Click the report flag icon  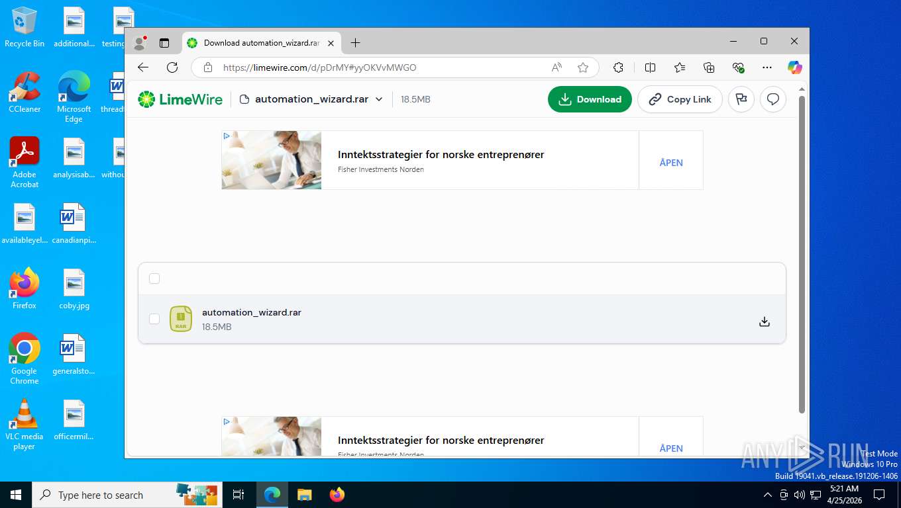[741, 99]
